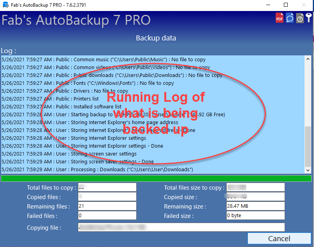Viewport: 314px width, 247px height.
Task: Click the "Copying file :" label
Action: pyautogui.click(x=44, y=228)
